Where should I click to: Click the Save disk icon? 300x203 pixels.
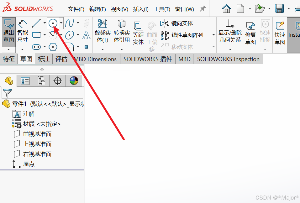[x=279, y=8]
